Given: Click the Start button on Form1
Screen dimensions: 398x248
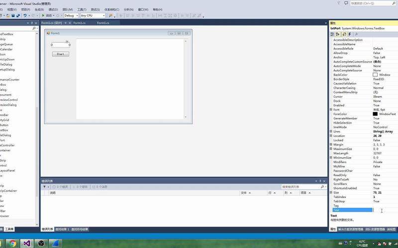Looking at the screenshot, I should [60, 54].
